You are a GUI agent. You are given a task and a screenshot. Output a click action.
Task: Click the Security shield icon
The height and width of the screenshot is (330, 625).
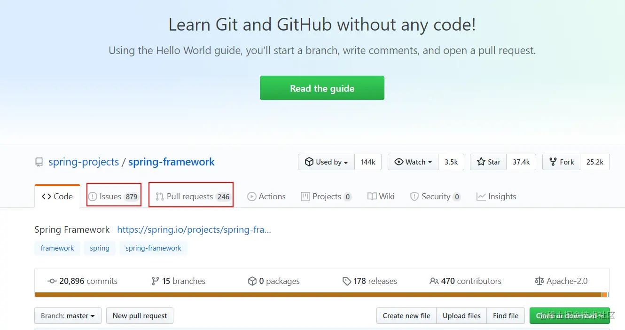(x=414, y=196)
